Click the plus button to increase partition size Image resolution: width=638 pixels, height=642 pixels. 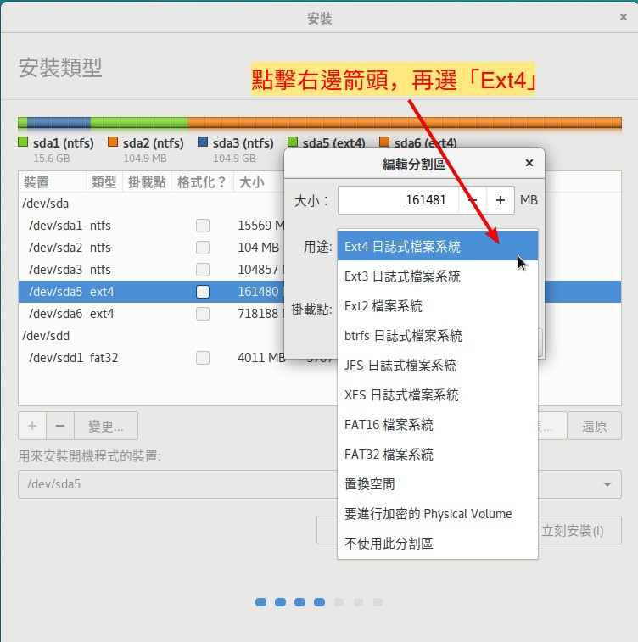pos(501,200)
